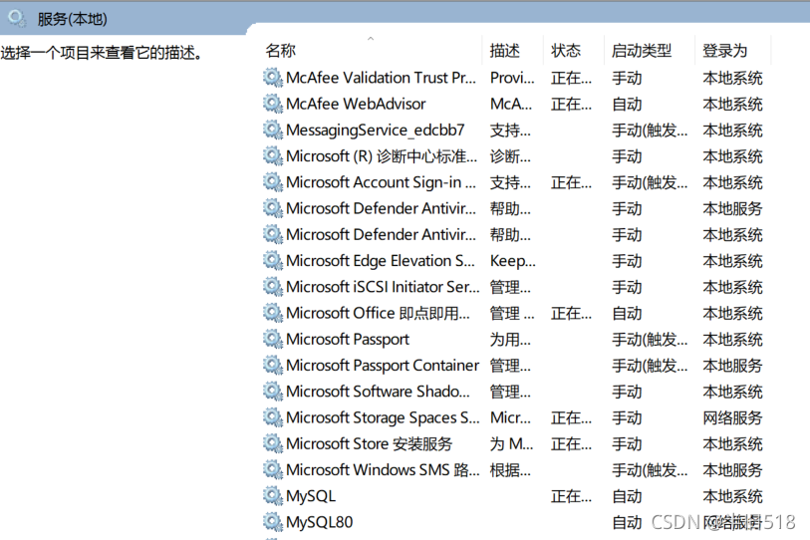Click 手动 startup type in iSCSI Initiator row

click(627, 287)
